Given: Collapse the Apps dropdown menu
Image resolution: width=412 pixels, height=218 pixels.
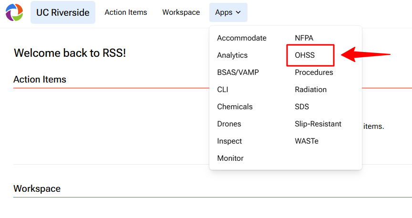Looking at the screenshot, I should (228, 12).
